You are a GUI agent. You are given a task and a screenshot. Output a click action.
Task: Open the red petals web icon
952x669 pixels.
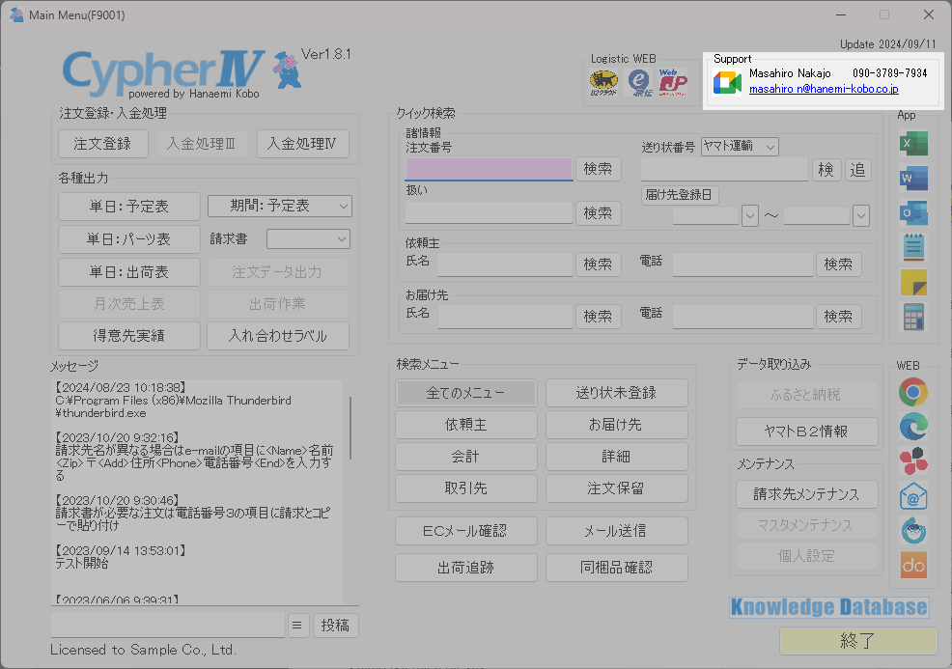click(913, 460)
